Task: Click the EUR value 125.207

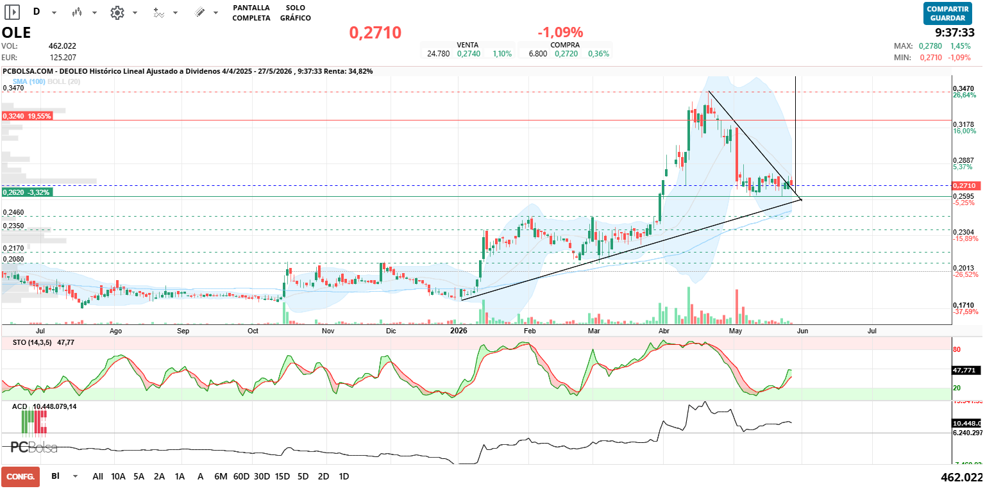Action: [x=62, y=58]
